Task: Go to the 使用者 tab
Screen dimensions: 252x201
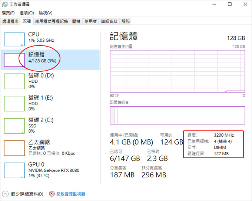Action: (91, 21)
